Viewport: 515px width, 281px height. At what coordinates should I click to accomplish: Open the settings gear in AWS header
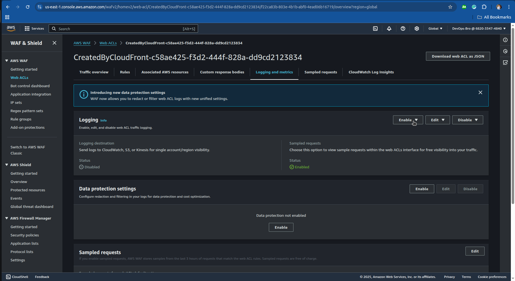(417, 29)
